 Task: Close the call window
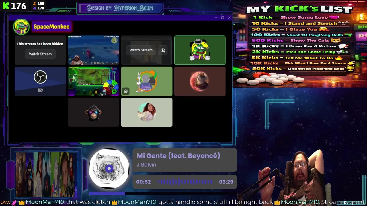pos(229,18)
